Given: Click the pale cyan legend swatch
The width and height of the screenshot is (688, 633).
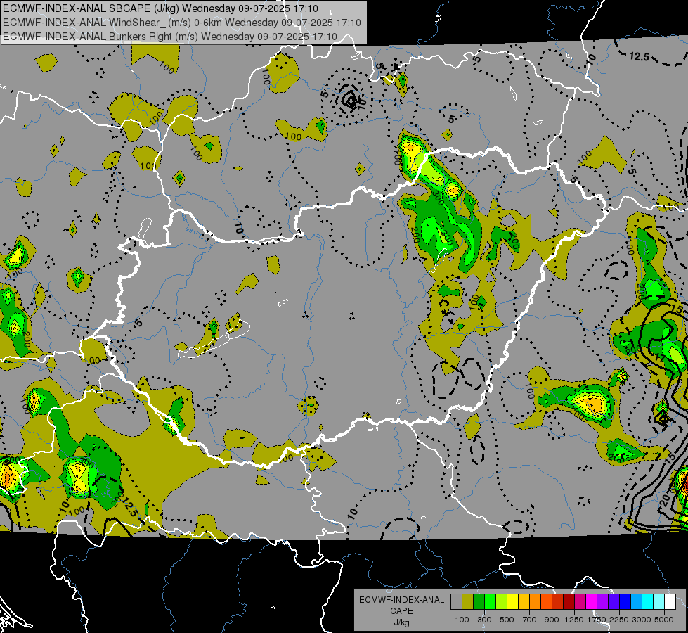Looking at the screenshot, I should 659,602.
